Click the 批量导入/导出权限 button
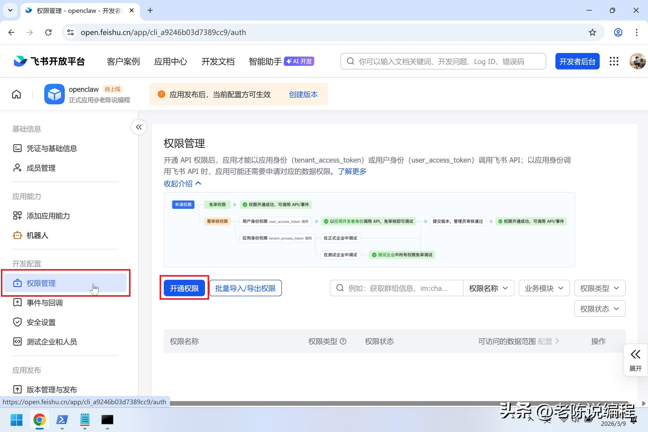The image size is (648, 432). [245, 288]
